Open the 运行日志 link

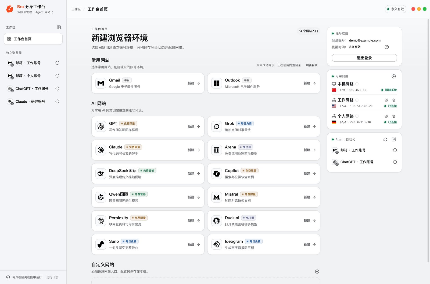pos(52,277)
